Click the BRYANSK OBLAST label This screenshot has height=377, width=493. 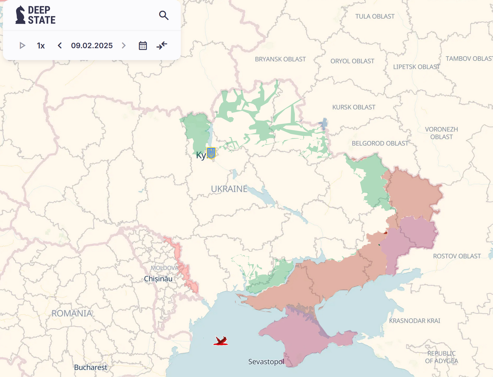click(280, 59)
